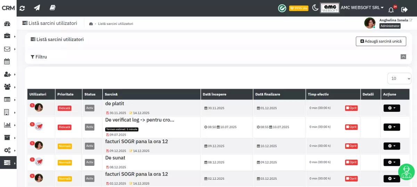
Task: Open the task 'De verificat log -> pentru cro...'
Action: point(139,120)
